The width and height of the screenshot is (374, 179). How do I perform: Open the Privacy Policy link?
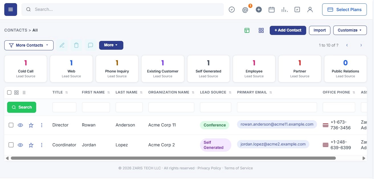click(209, 168)
